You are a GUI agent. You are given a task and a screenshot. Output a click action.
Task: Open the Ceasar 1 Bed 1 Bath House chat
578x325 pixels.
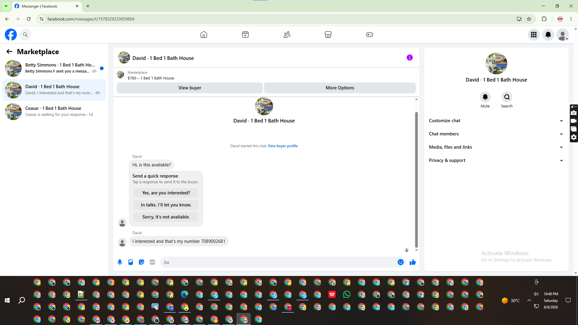[54, 112]
